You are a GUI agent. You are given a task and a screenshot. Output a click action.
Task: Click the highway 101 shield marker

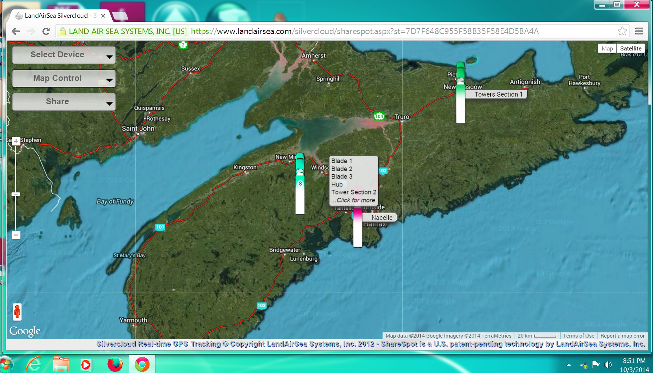click(160, 227)
